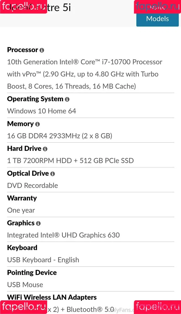This screenshot has height=314, width=181.
Task: Click the blue Models button
Action: point(157,19)
